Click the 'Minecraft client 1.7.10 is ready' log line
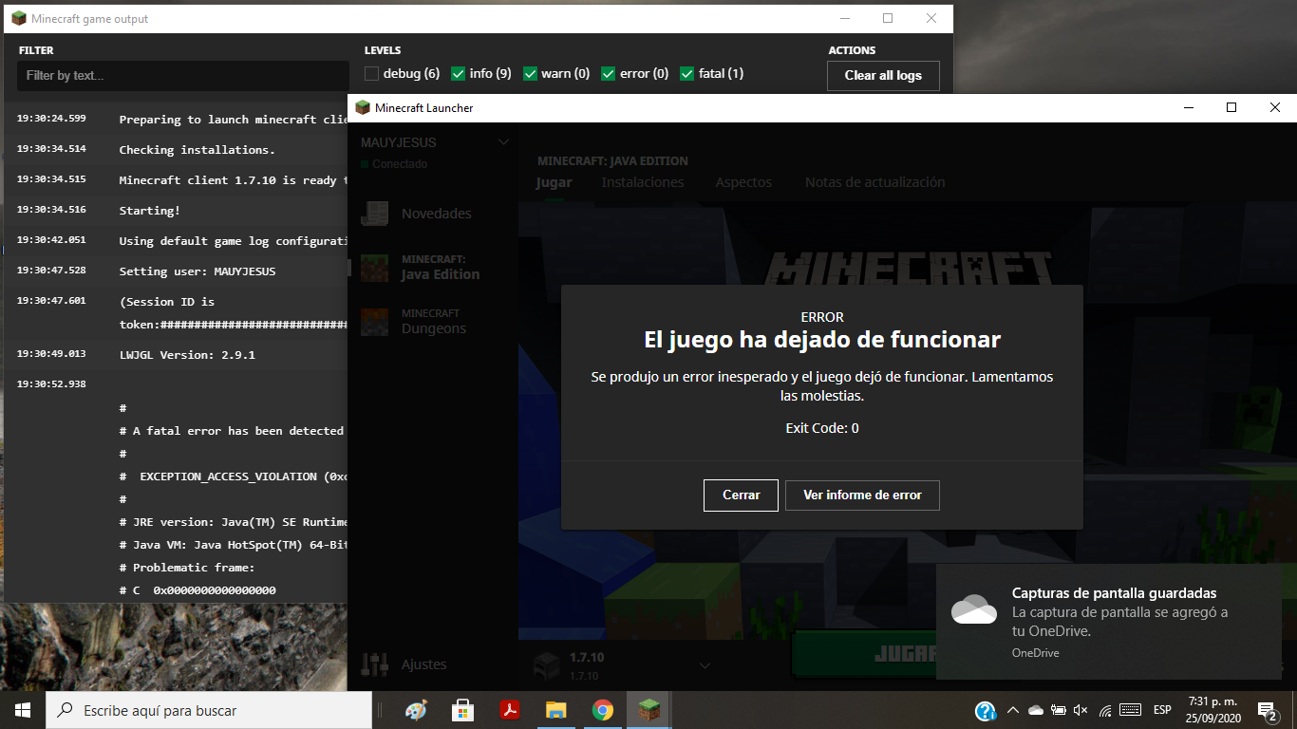This screenshot has height=729, width=1297. click(x=233, y=180)
